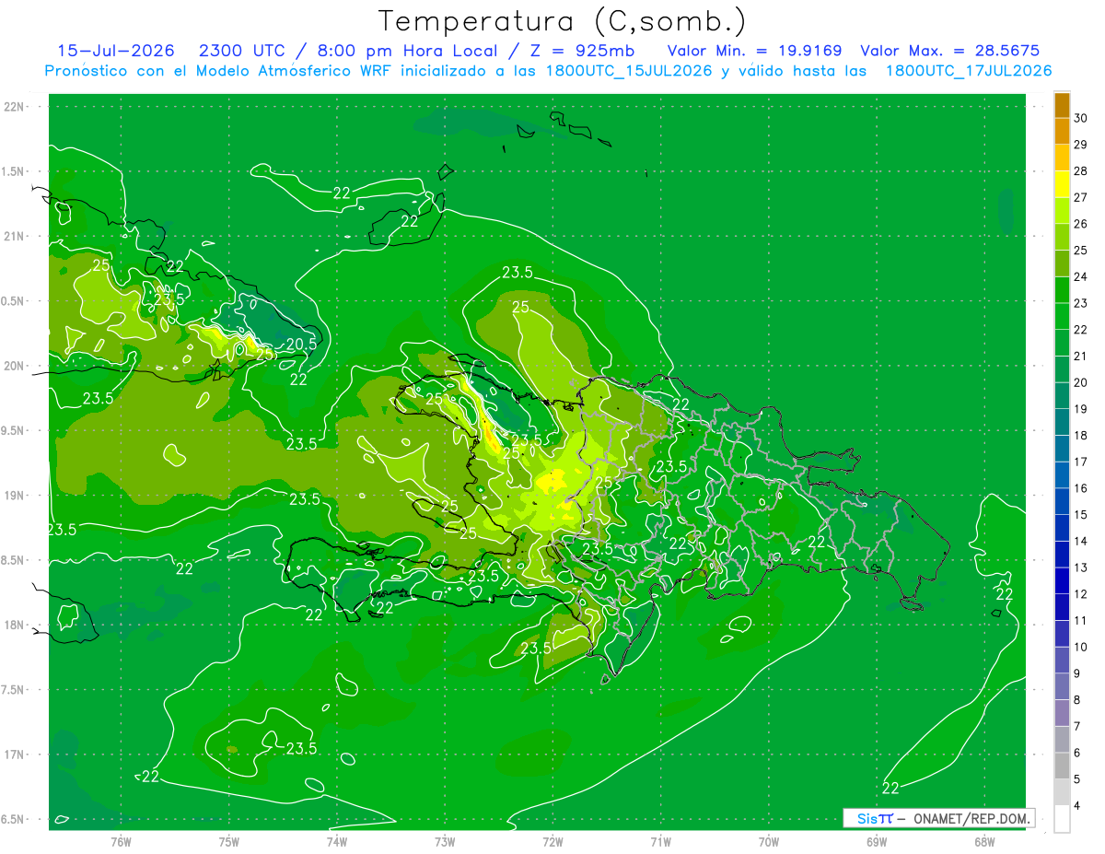
Task: Click the "ONAMET/REP.DOM." credit label
Action: (971, 818)
